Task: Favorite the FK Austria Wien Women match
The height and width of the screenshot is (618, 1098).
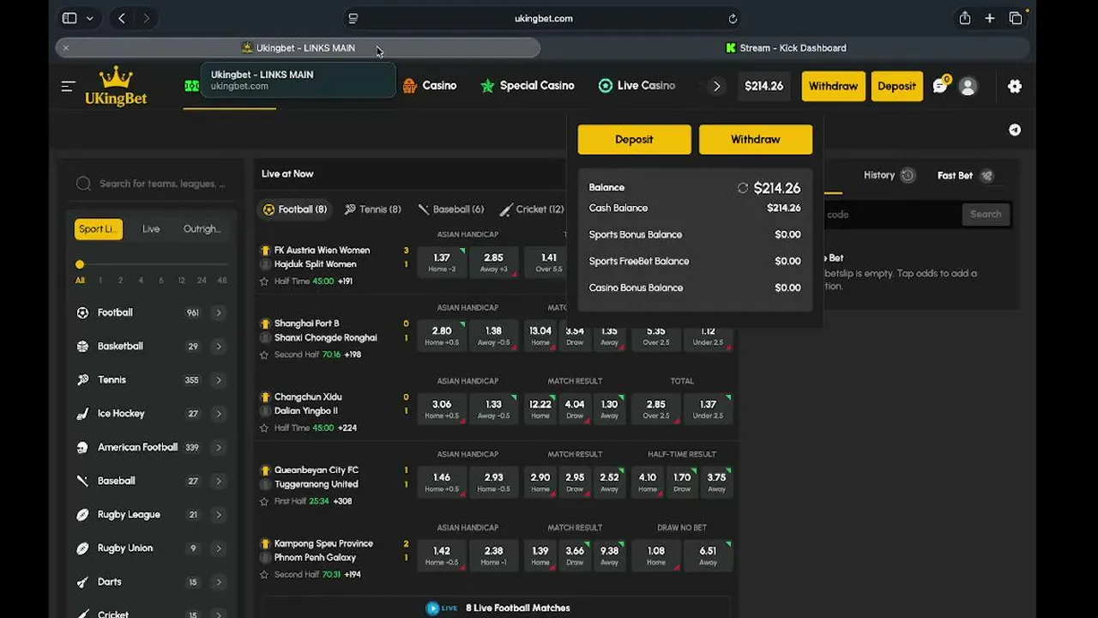Action: (264, 281)
